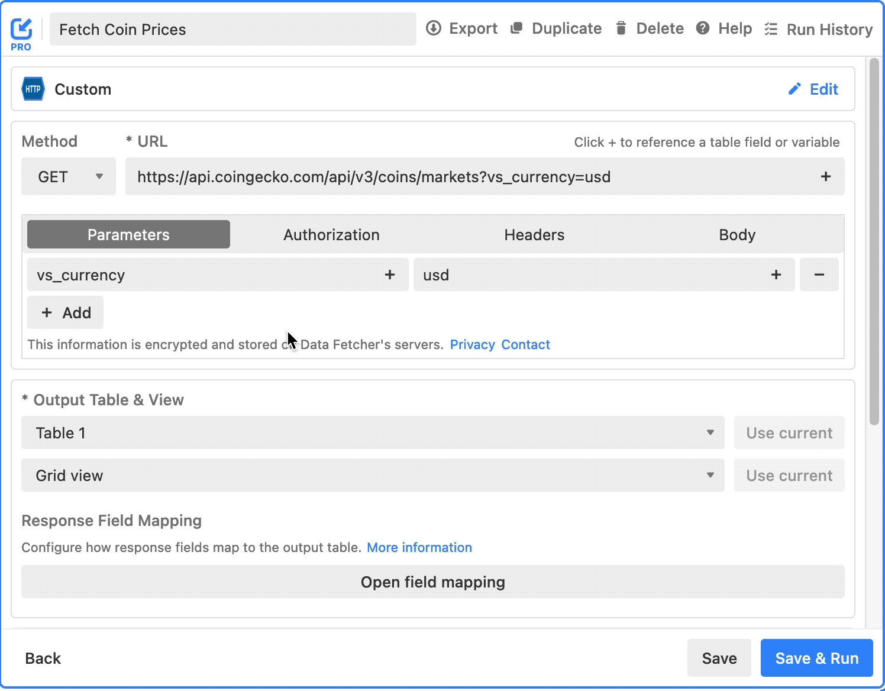Image resolution: width=885 pixels, height=691 pixels.
Task: Open the Table 1 output table dropdown
Action: [373, 432]
